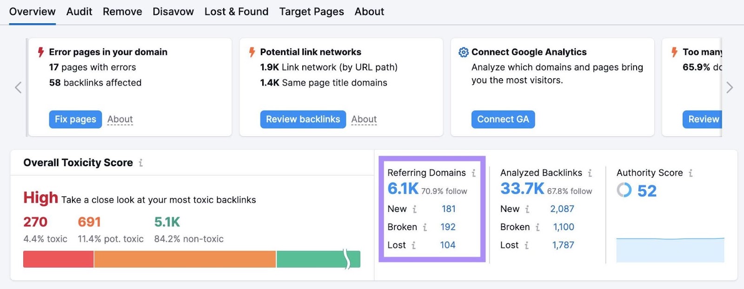Click the info icon beside Lost analyzed backlinks
This screenshot has width=744, height=289.
click(x=526, y=245)
